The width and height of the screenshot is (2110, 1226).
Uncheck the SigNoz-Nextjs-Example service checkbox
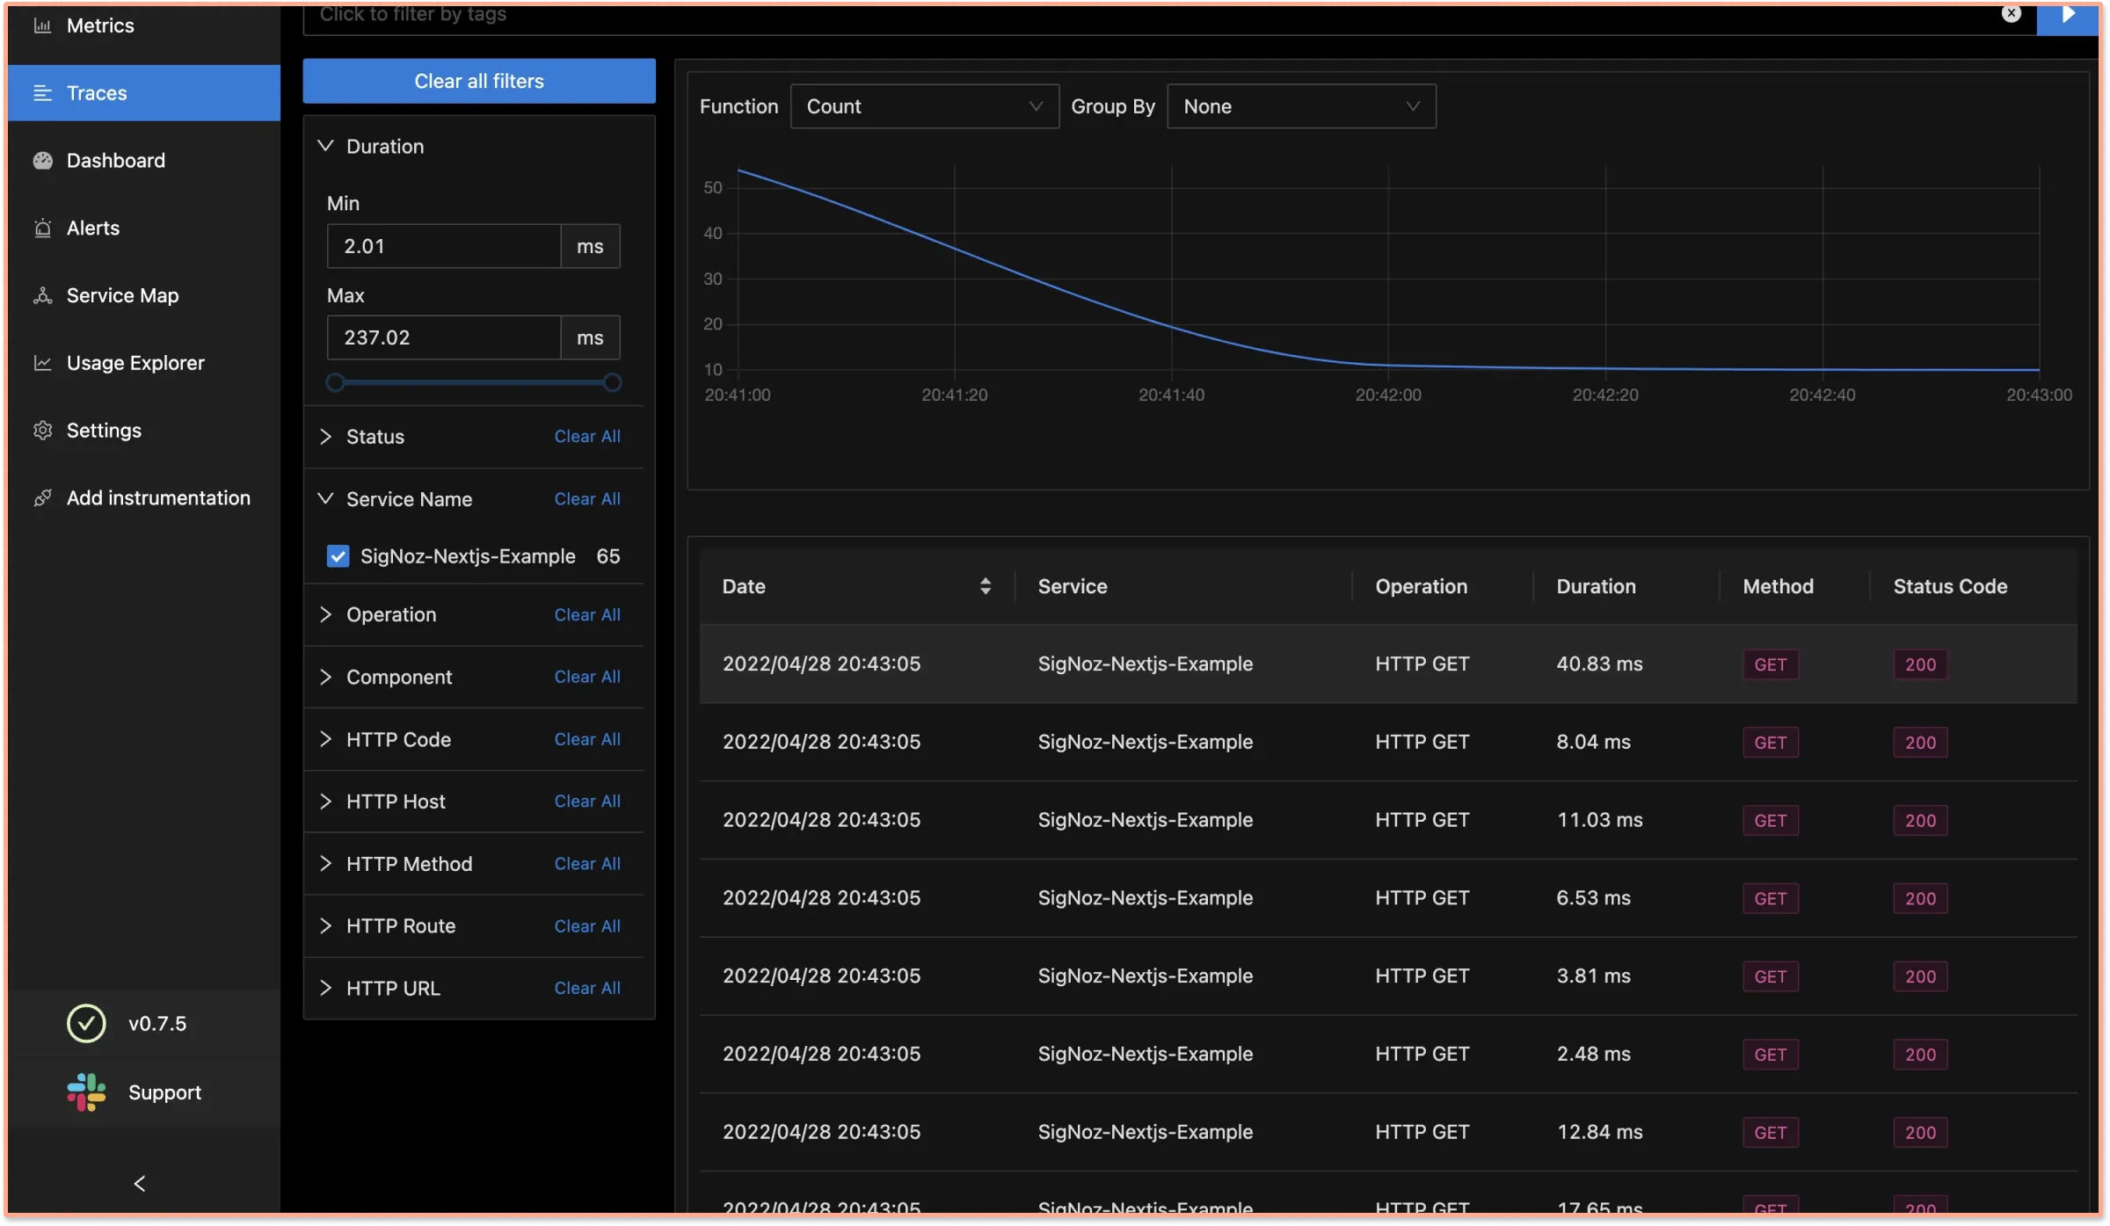click(338, 556)
